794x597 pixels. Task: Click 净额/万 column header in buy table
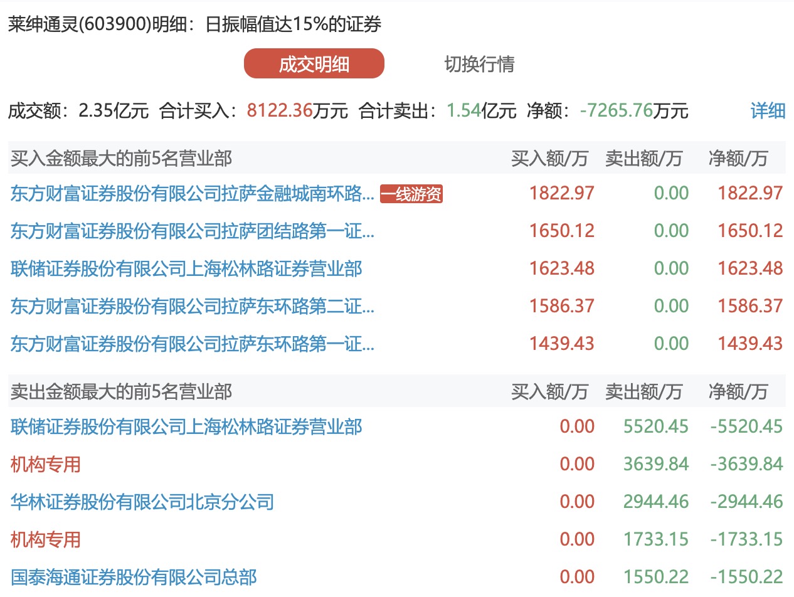[x=738, y=159]
